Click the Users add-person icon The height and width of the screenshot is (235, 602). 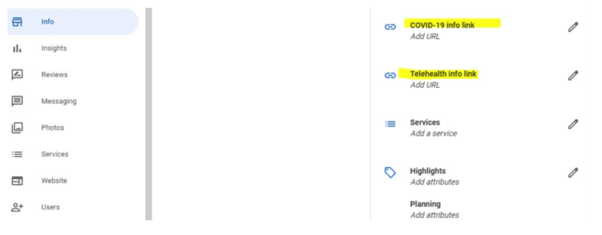coord(17,207)
